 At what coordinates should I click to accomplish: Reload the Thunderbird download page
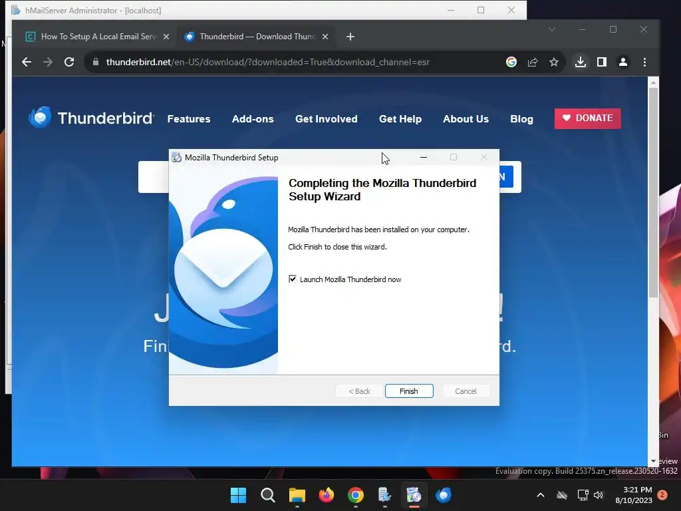coord(69,62)
